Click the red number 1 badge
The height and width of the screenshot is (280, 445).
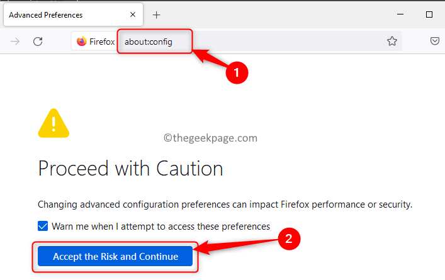pos(237,72)
